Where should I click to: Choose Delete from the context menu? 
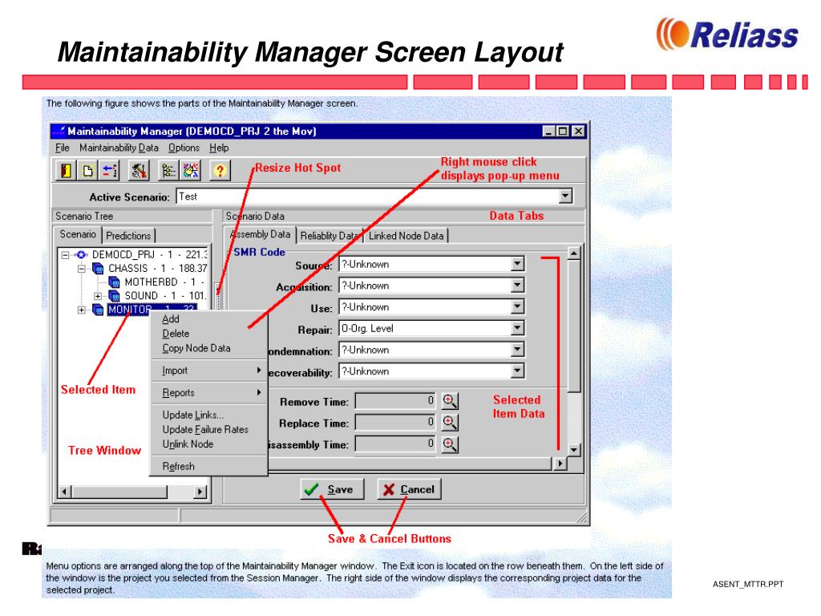click(208, 334)
